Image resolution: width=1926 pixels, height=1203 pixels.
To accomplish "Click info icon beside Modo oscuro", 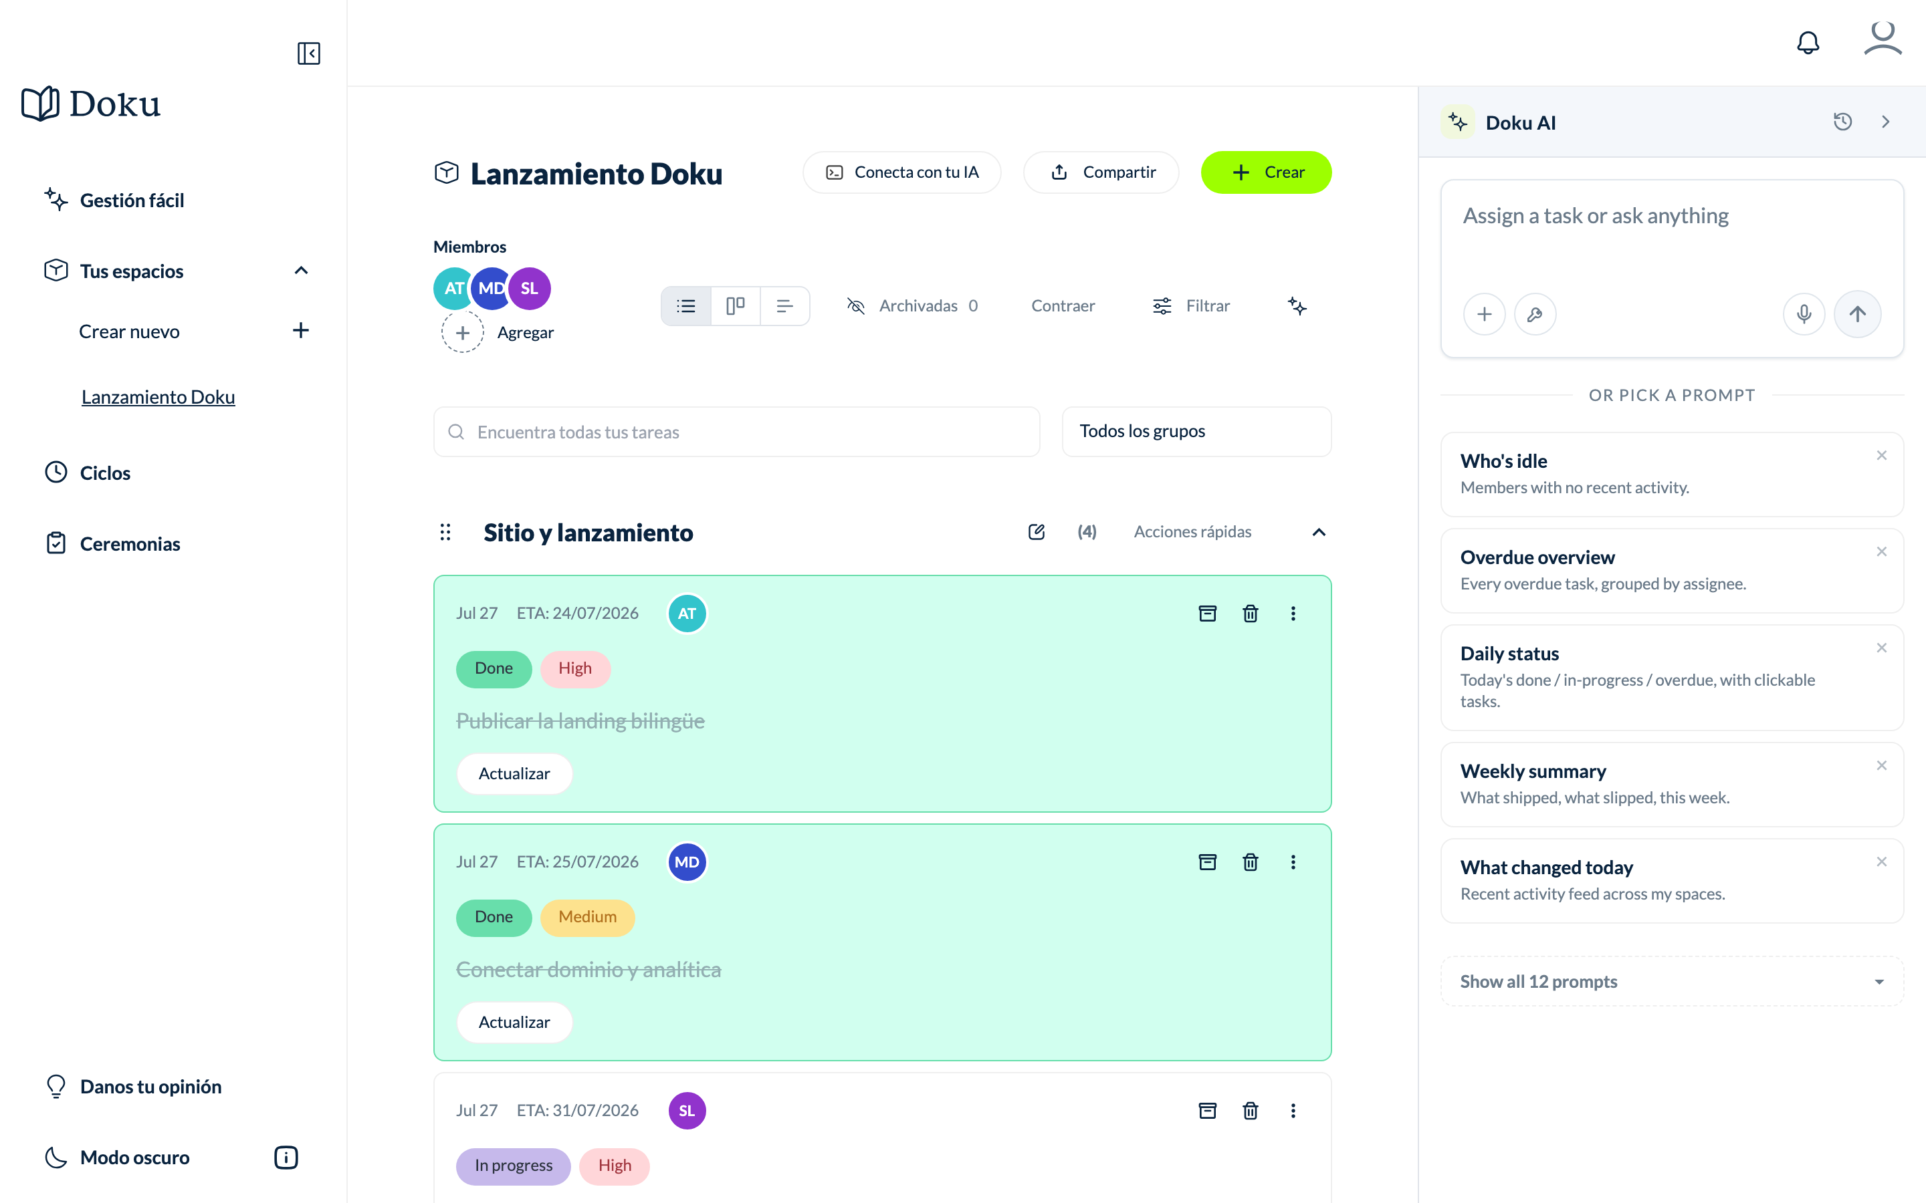I will coord(286,1157).
